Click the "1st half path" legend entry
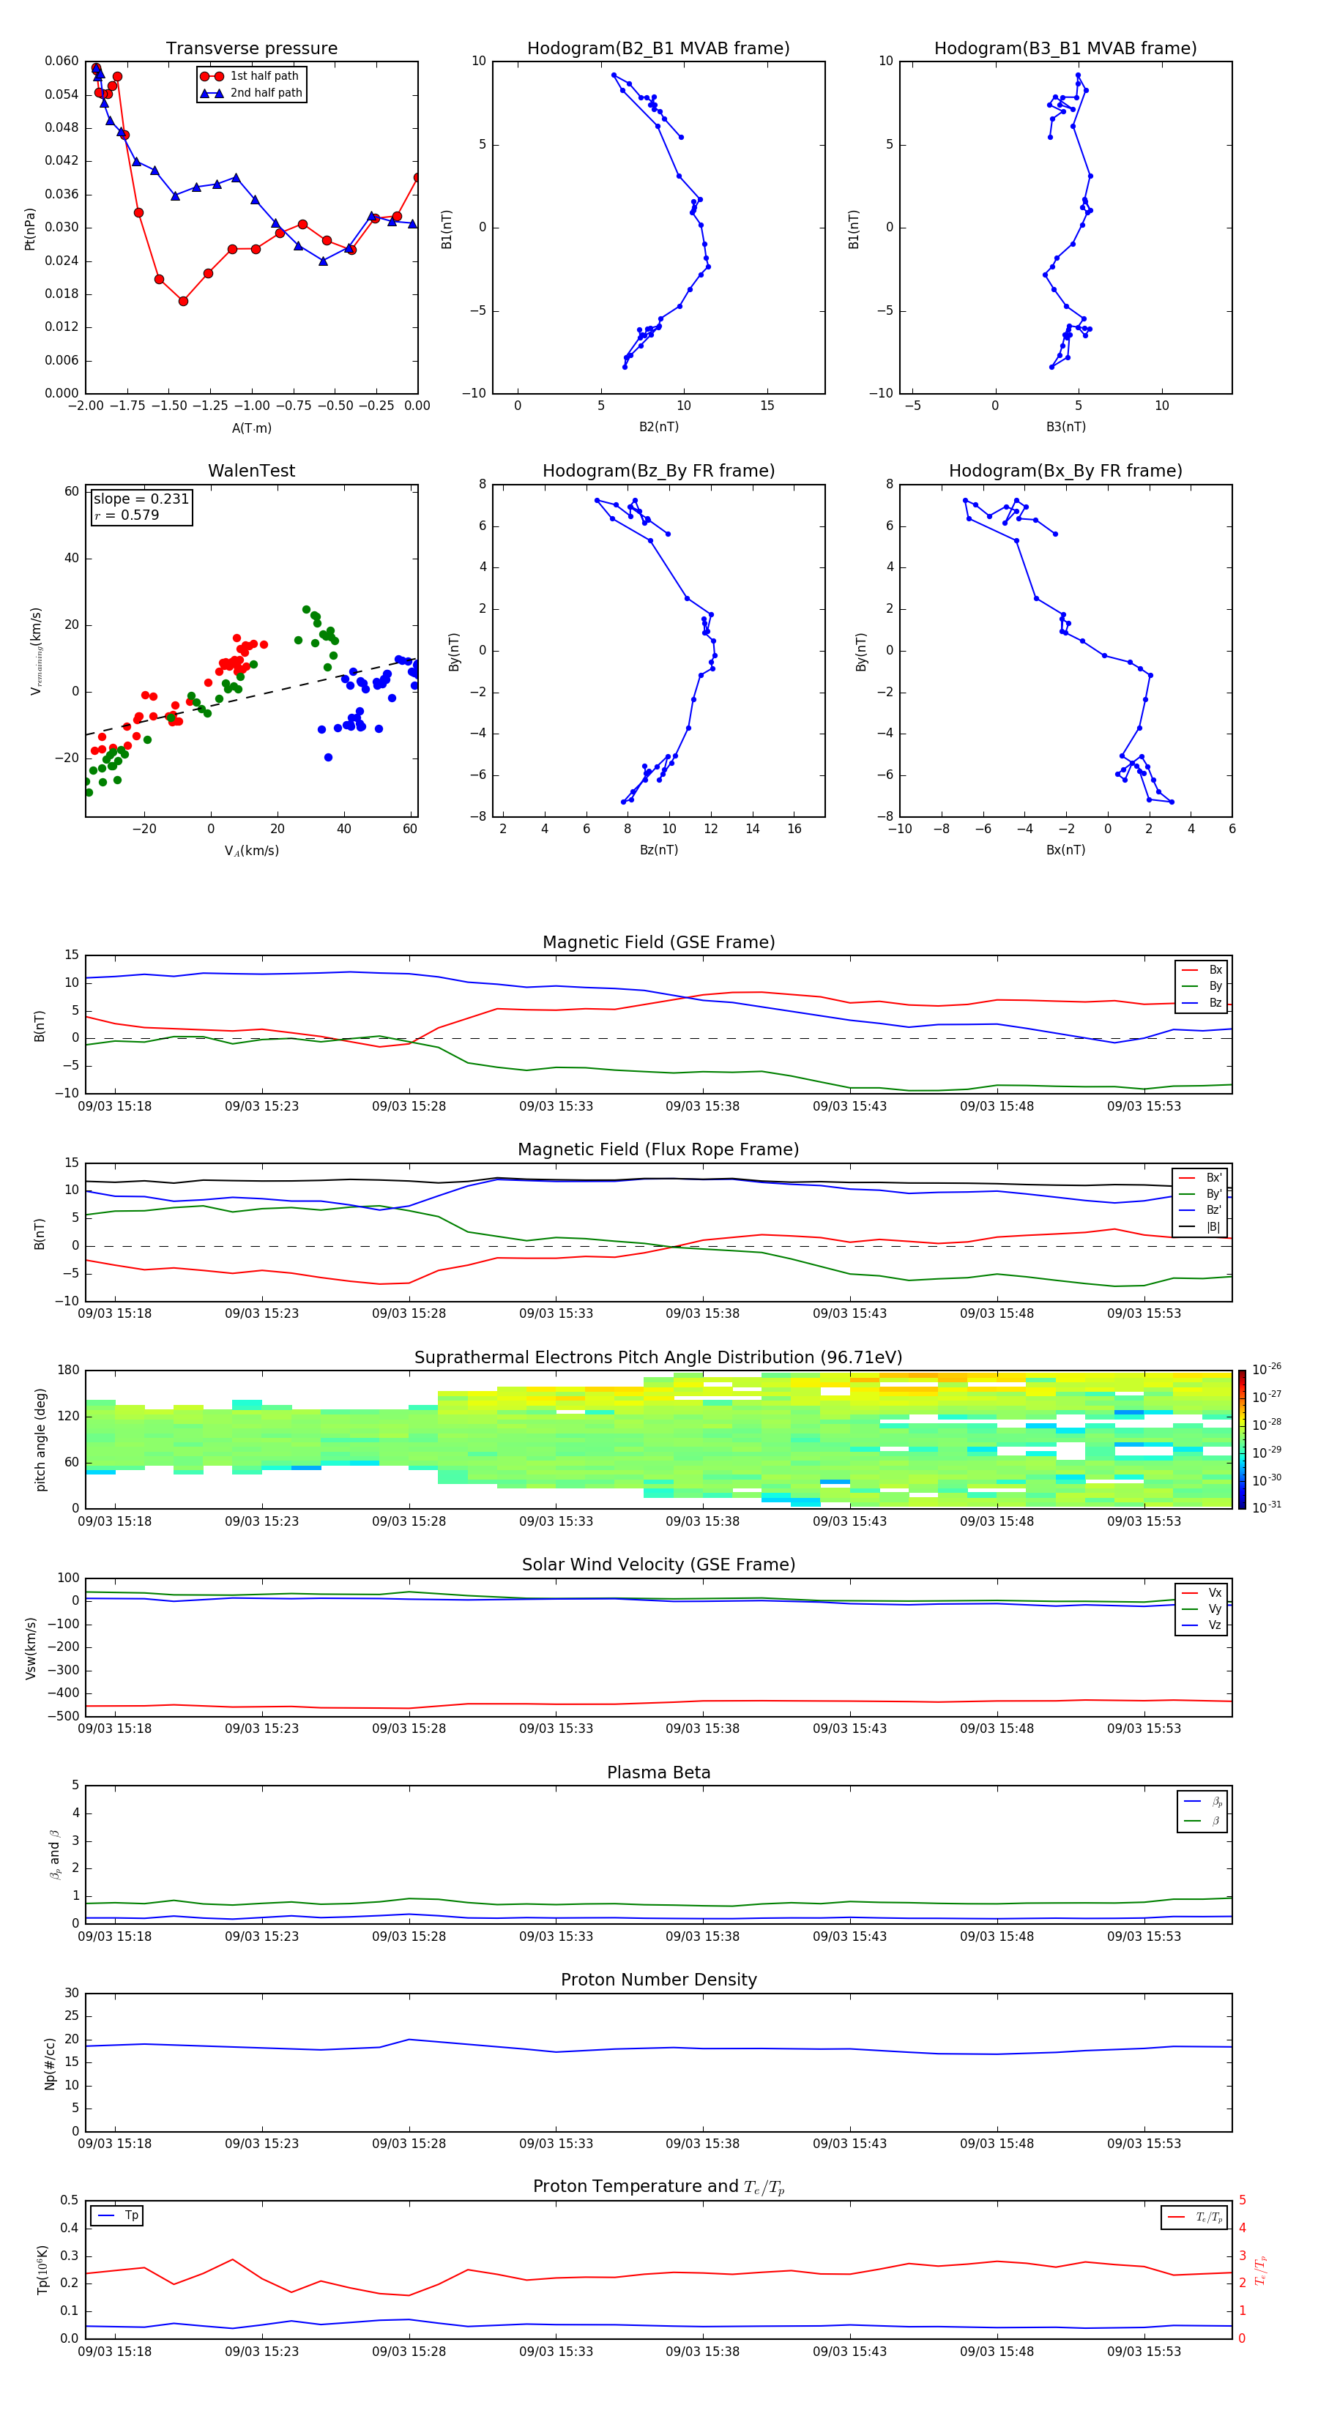 [250, 76]
